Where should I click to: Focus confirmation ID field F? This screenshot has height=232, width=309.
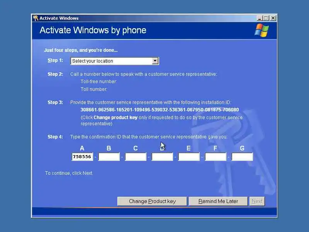coord(216,157)
